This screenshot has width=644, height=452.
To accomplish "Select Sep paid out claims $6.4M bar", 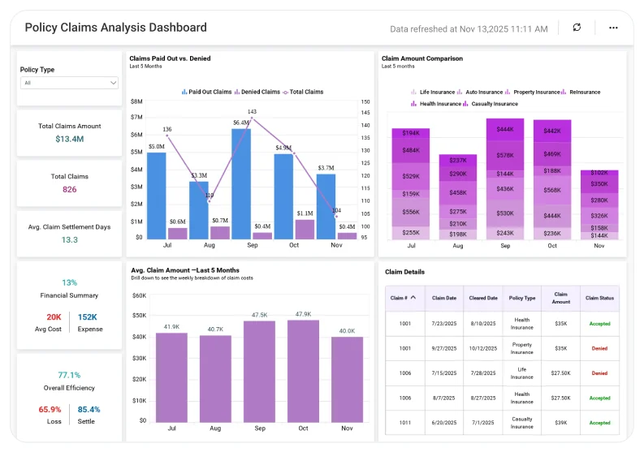I will pos(241,184).
